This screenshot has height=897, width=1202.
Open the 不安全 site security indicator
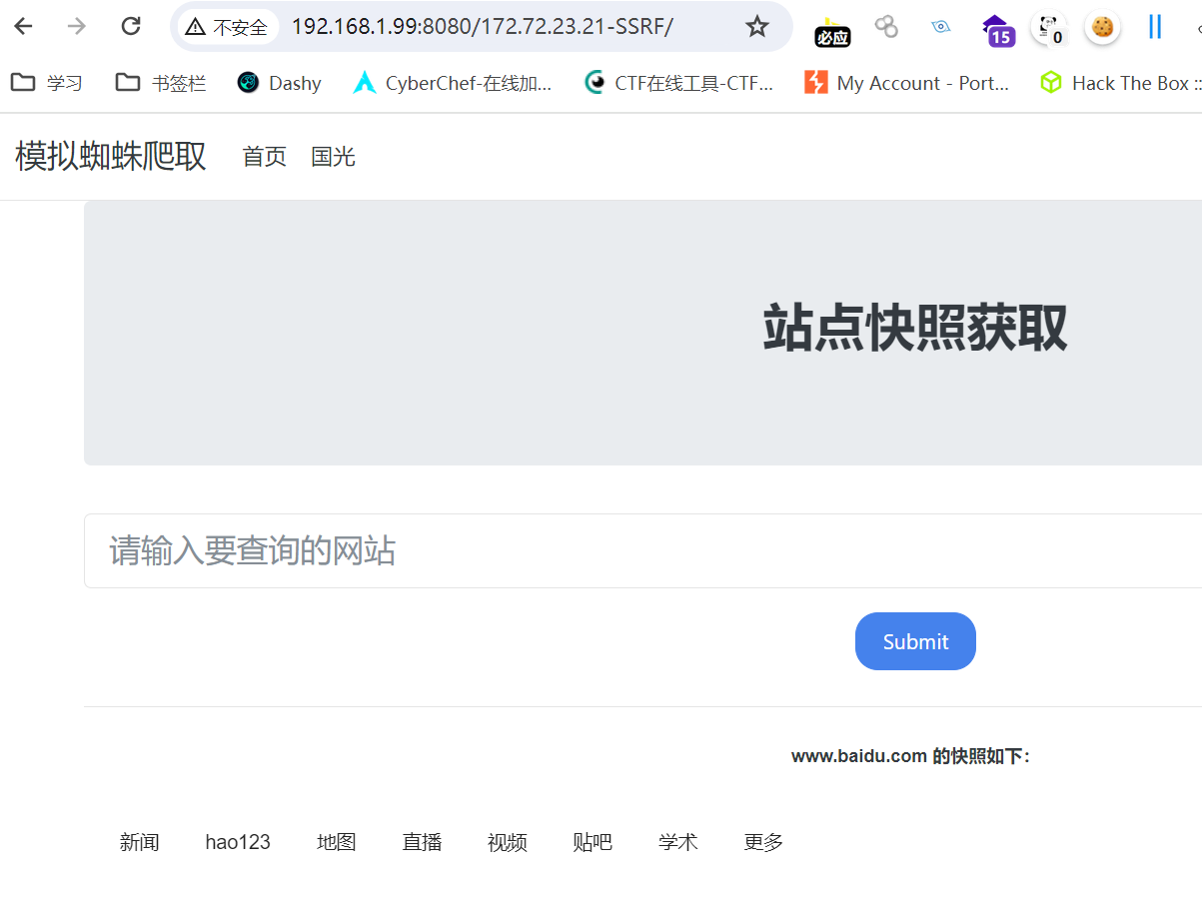pyautogui.click(x=228, y=27)
